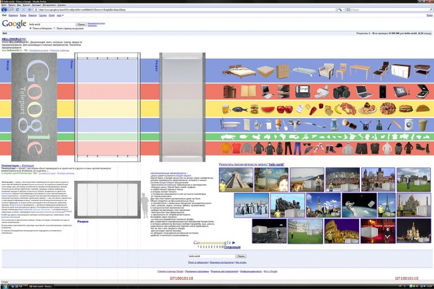Open the Вид menu
The height and width of the screenshot is (289, 434).
pyautogui.click(x=19, y=5)
